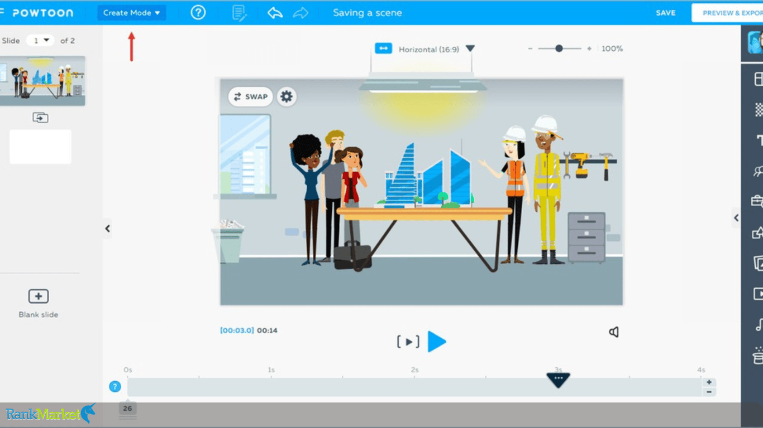Open the scene settings gear
763x428 pixels.
pyautogui.click(x=287, y=96)
